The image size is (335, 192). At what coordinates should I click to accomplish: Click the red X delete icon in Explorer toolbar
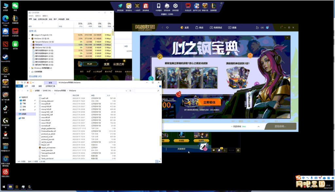point(28,83)
